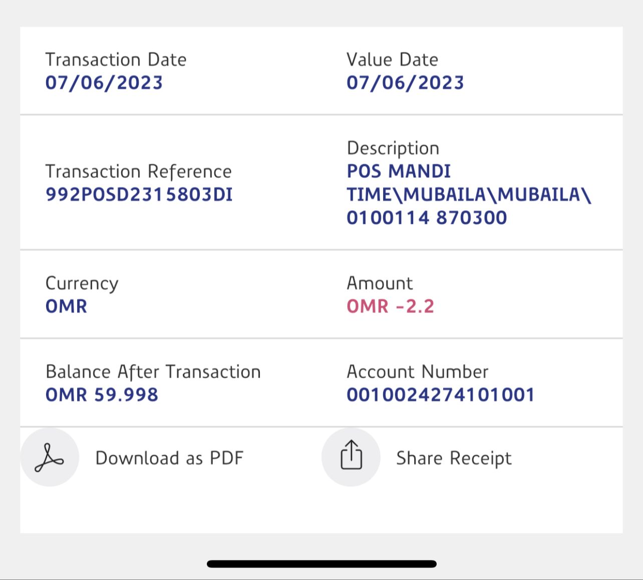Viewport: 643px width, 580px height.
Task: Click the "Share Receipt" text
Action: (x=454, y=458)
